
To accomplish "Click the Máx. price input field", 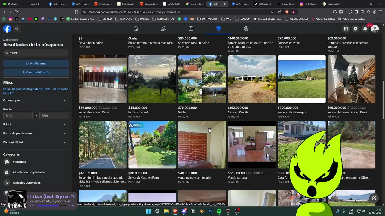I will 54,115.
